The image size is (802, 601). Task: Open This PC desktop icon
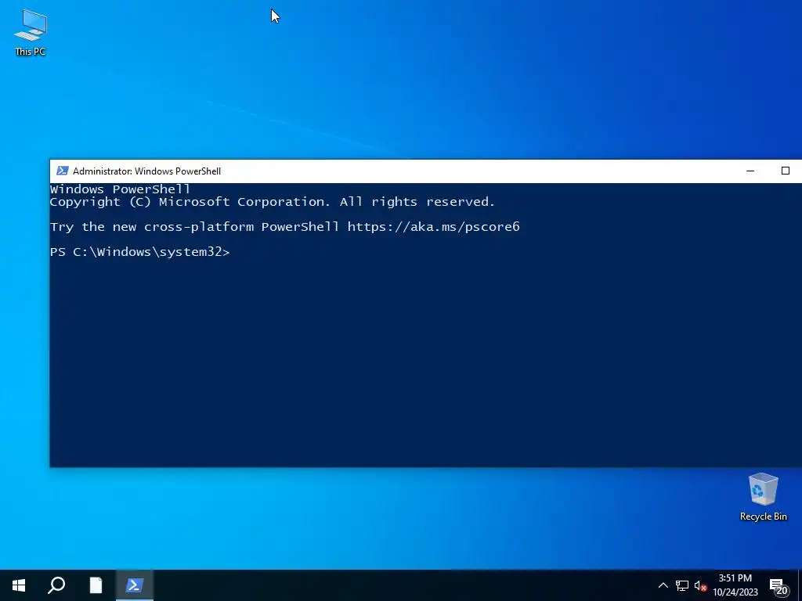click(31, 32)
